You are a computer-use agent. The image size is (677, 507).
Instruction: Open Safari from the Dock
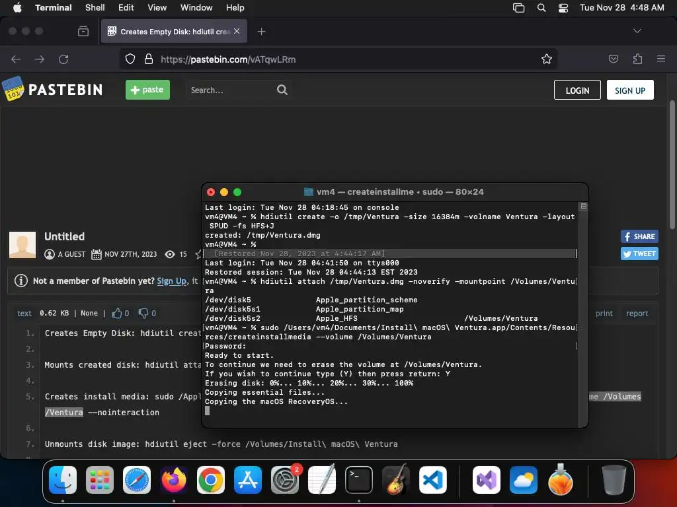coord(137,479)
